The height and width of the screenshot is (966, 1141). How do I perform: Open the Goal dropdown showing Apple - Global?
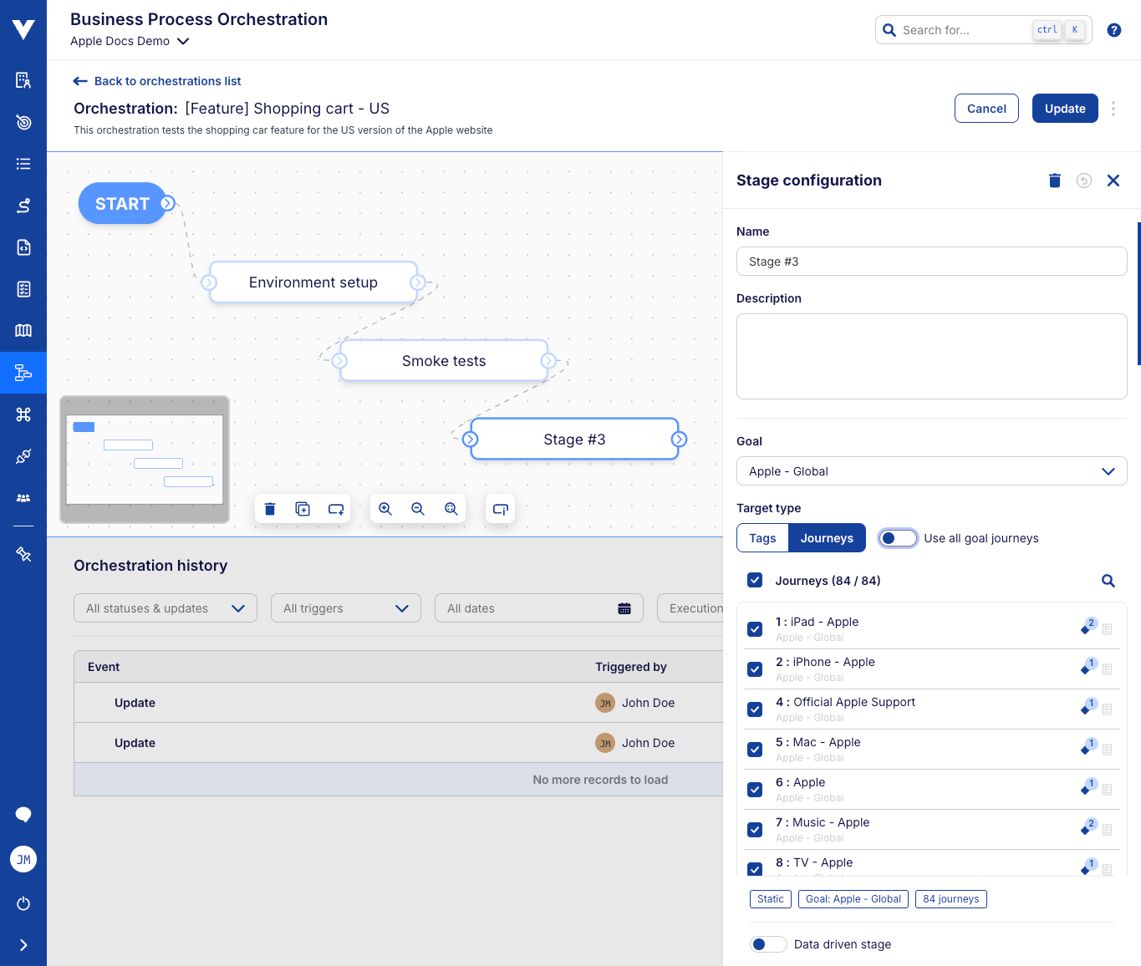(931, 471)
